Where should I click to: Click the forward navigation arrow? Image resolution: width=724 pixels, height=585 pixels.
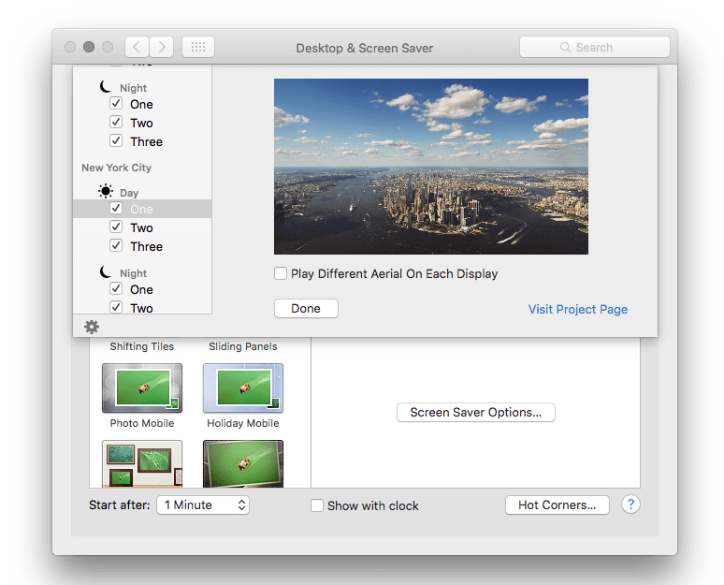click(161, 47)
